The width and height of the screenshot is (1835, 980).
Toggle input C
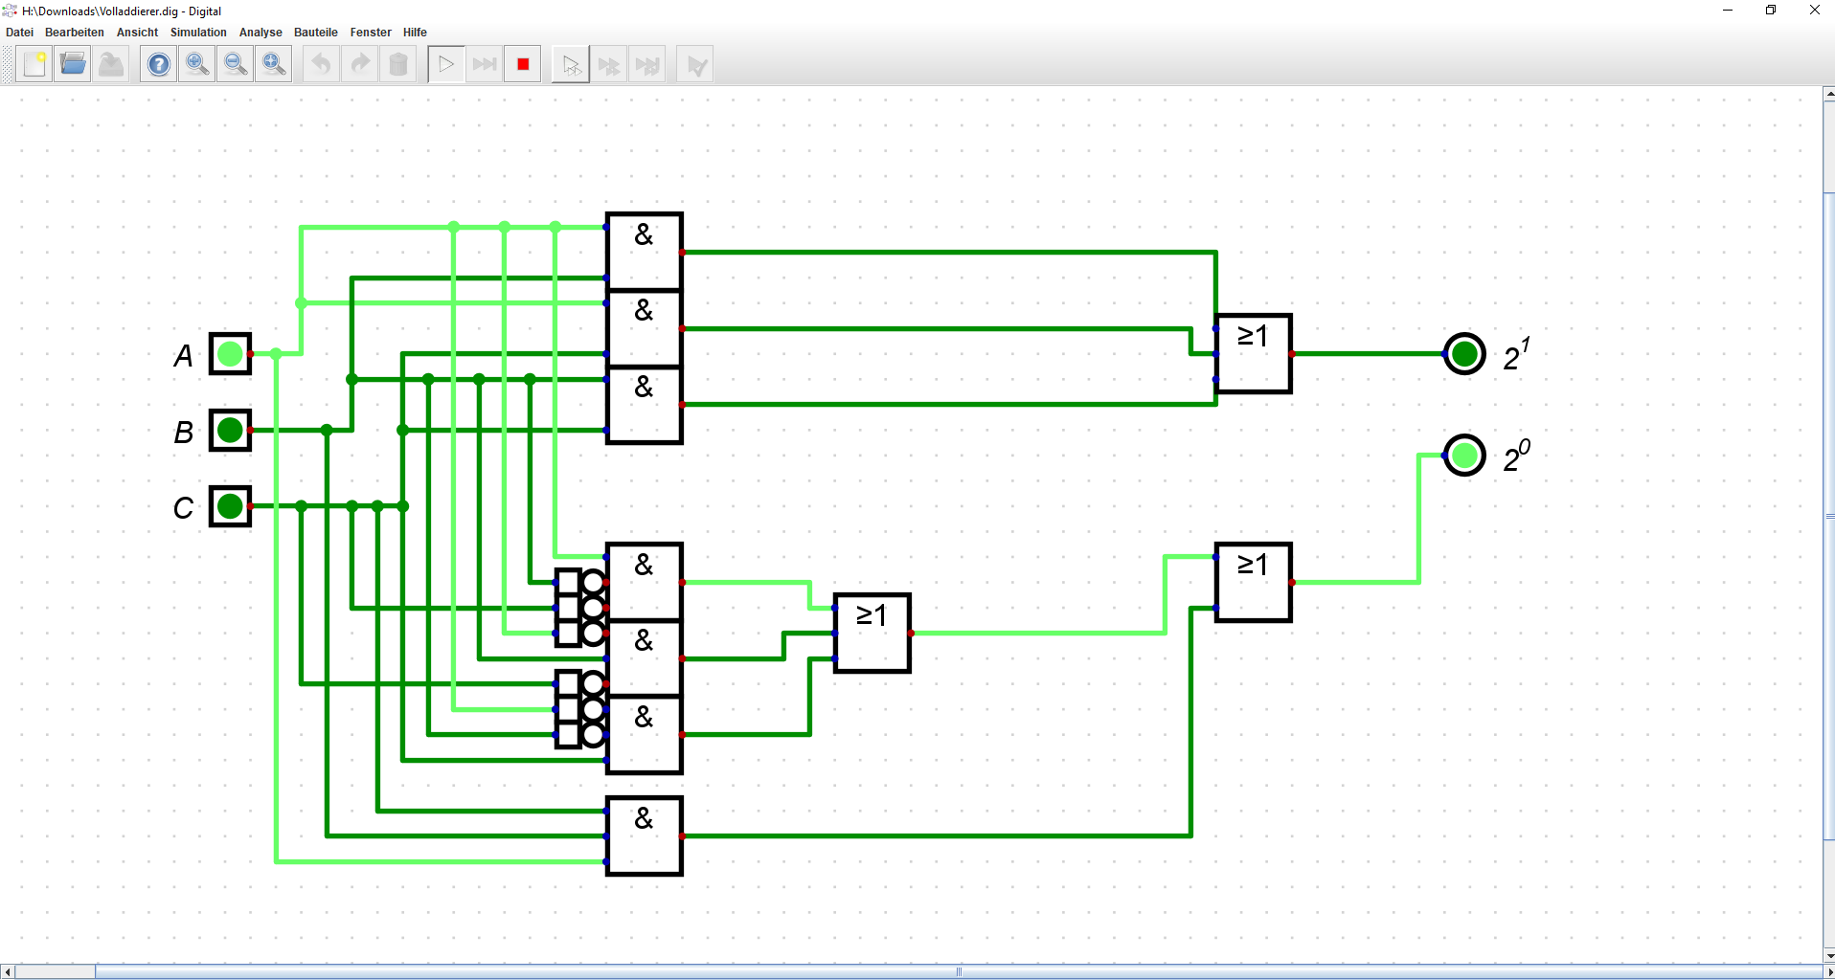tap(230, 506)
